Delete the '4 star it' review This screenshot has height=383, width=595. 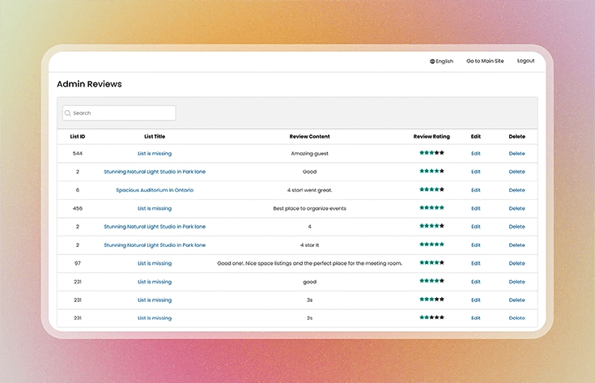pos(516,245)
